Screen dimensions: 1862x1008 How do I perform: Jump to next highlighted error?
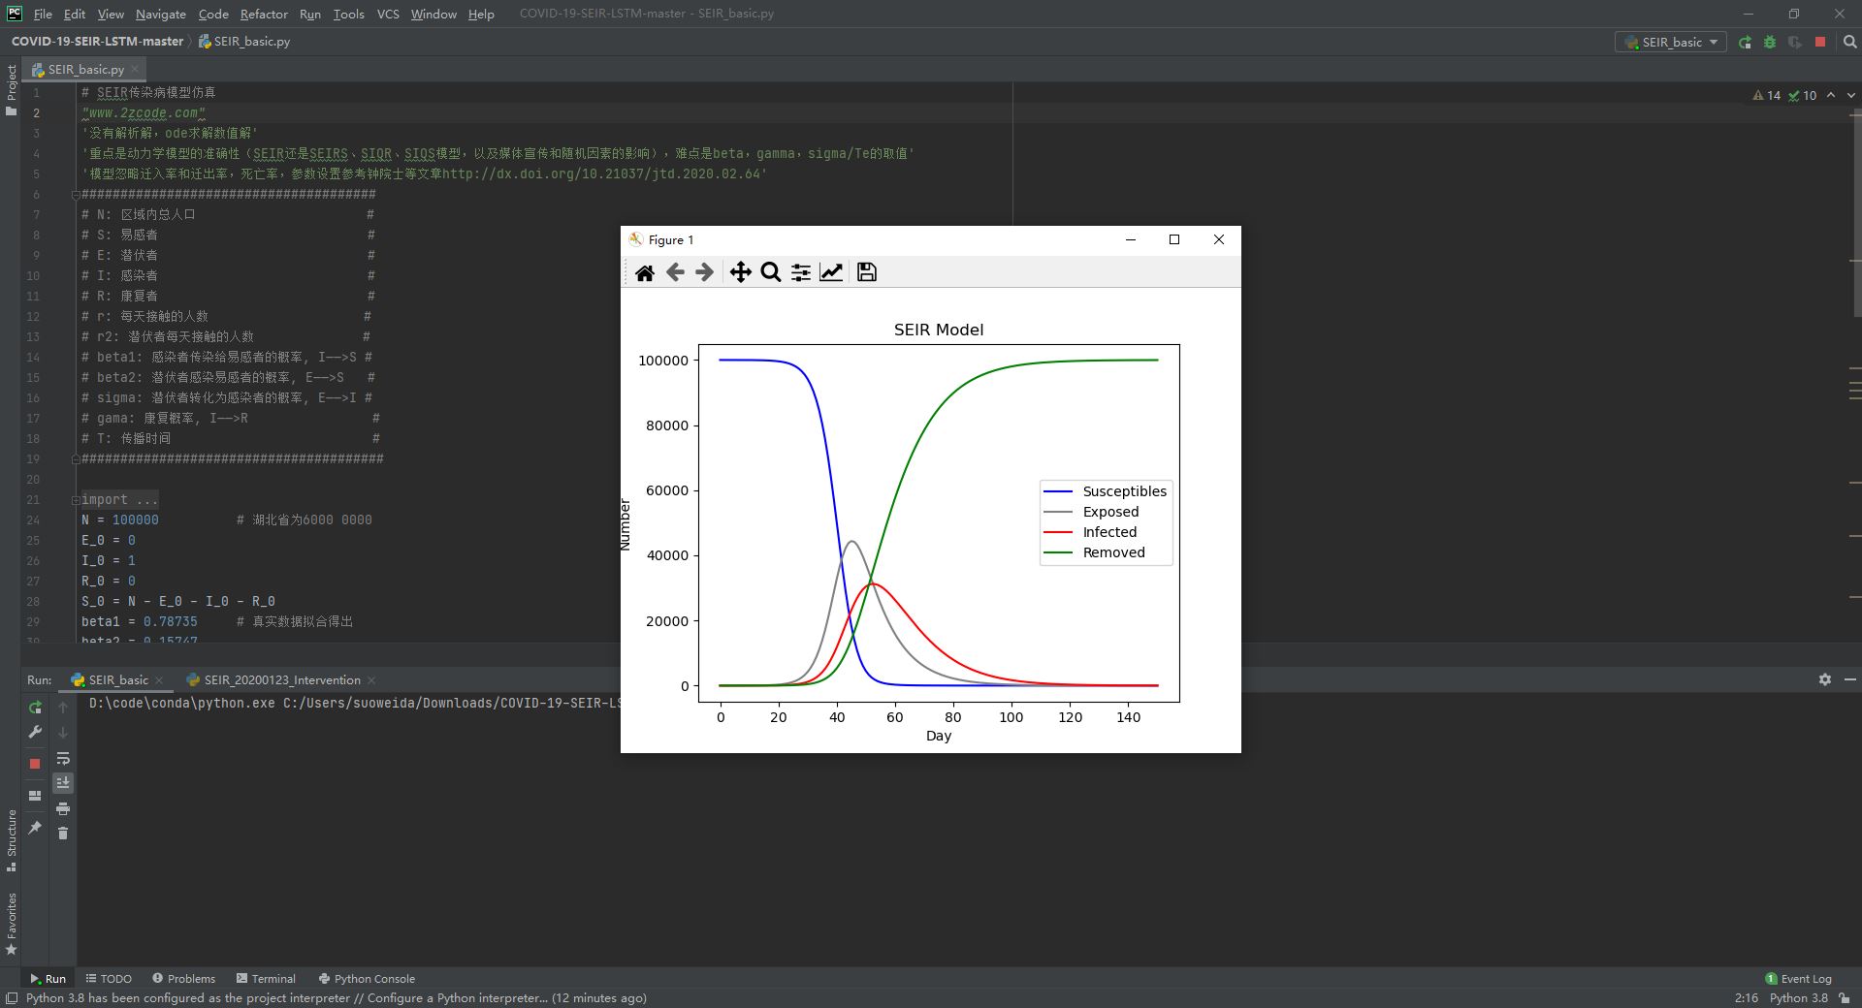tap(1851, 95)
